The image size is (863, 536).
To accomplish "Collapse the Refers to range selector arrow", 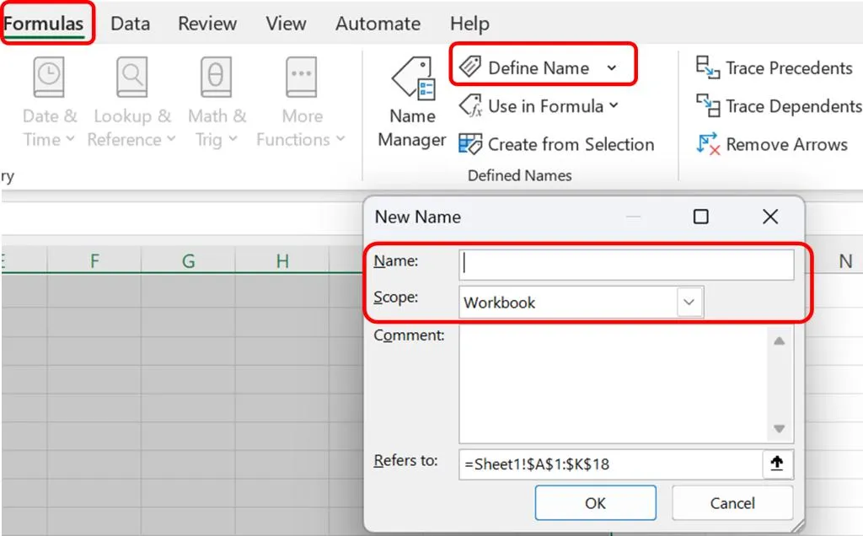I will [776, 464].
